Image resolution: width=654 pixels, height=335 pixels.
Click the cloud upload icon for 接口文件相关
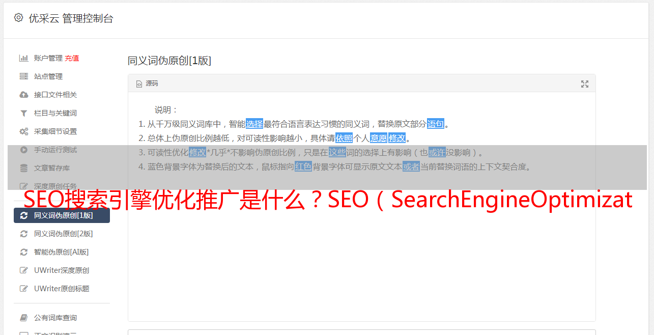click(23, 95)
